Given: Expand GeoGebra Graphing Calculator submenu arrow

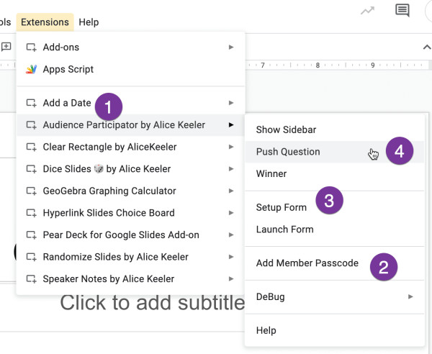Looking at the screenshot, I should (231, 191).
